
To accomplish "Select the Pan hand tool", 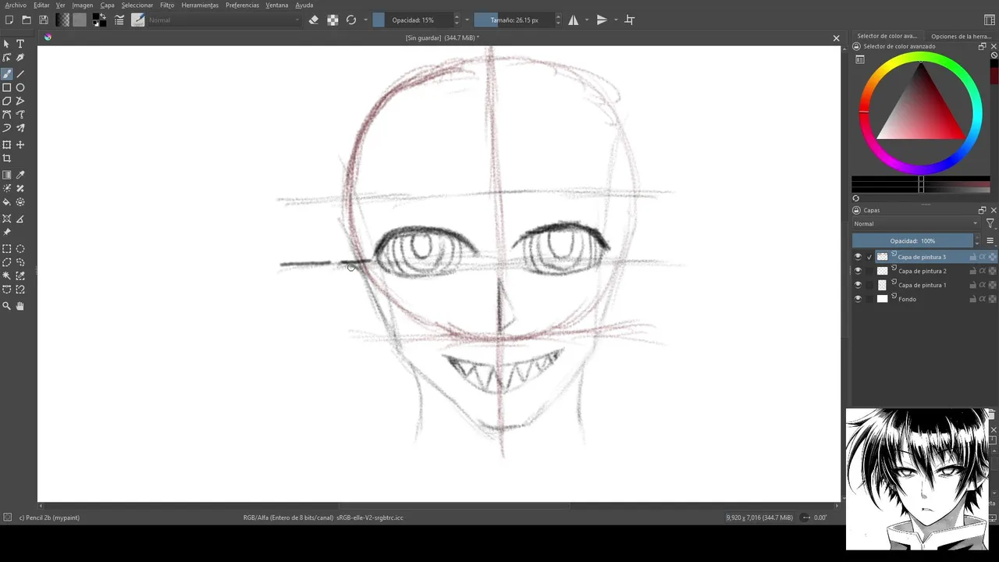I will point(20,307).
